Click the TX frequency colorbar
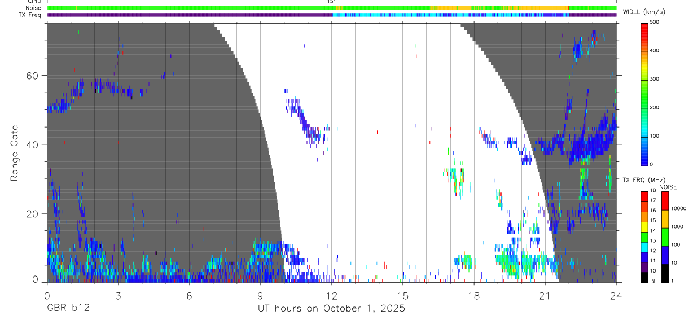 644,237
